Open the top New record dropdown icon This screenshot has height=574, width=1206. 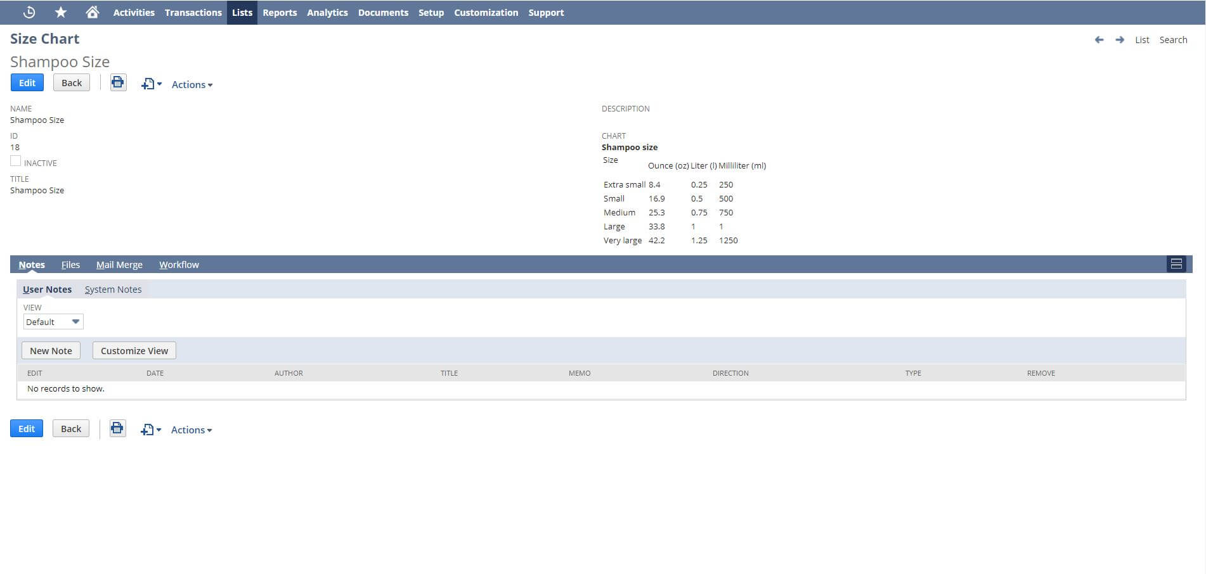[151, 84]
